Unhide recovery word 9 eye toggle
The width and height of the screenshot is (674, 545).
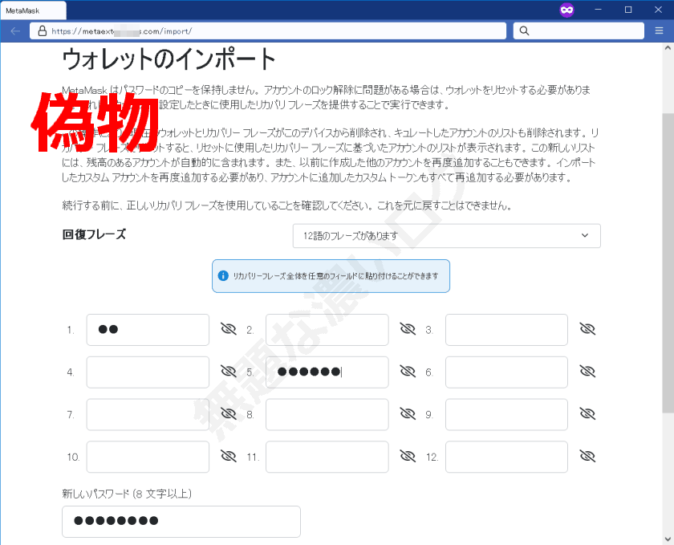tap(587, 414)
